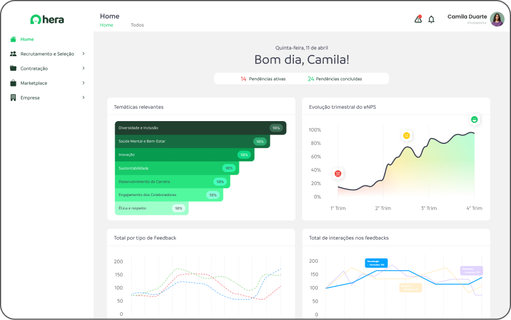Open the 24 Pendências concluídas link
511x320 pixels.
pyautogui.click(x=335, y=78)
